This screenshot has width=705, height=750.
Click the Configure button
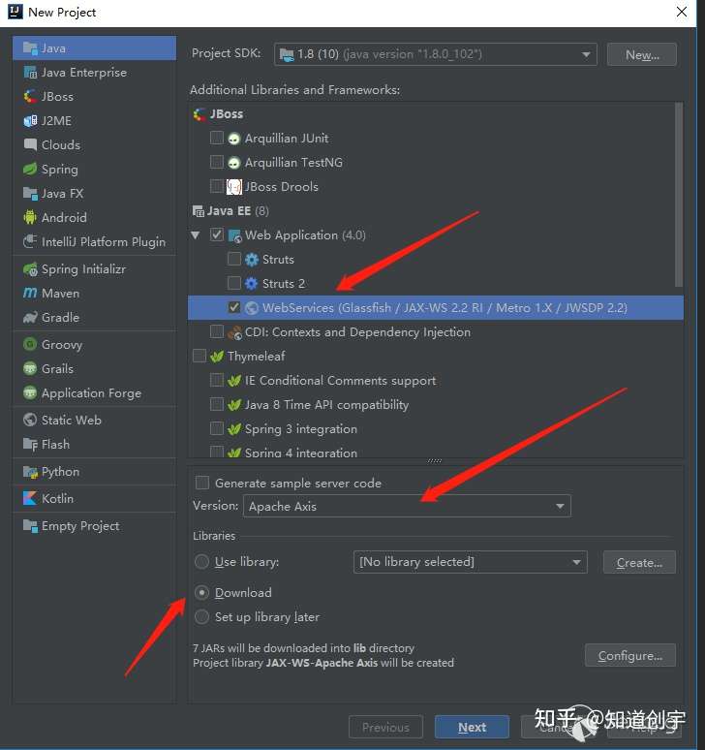click(630, 655)
